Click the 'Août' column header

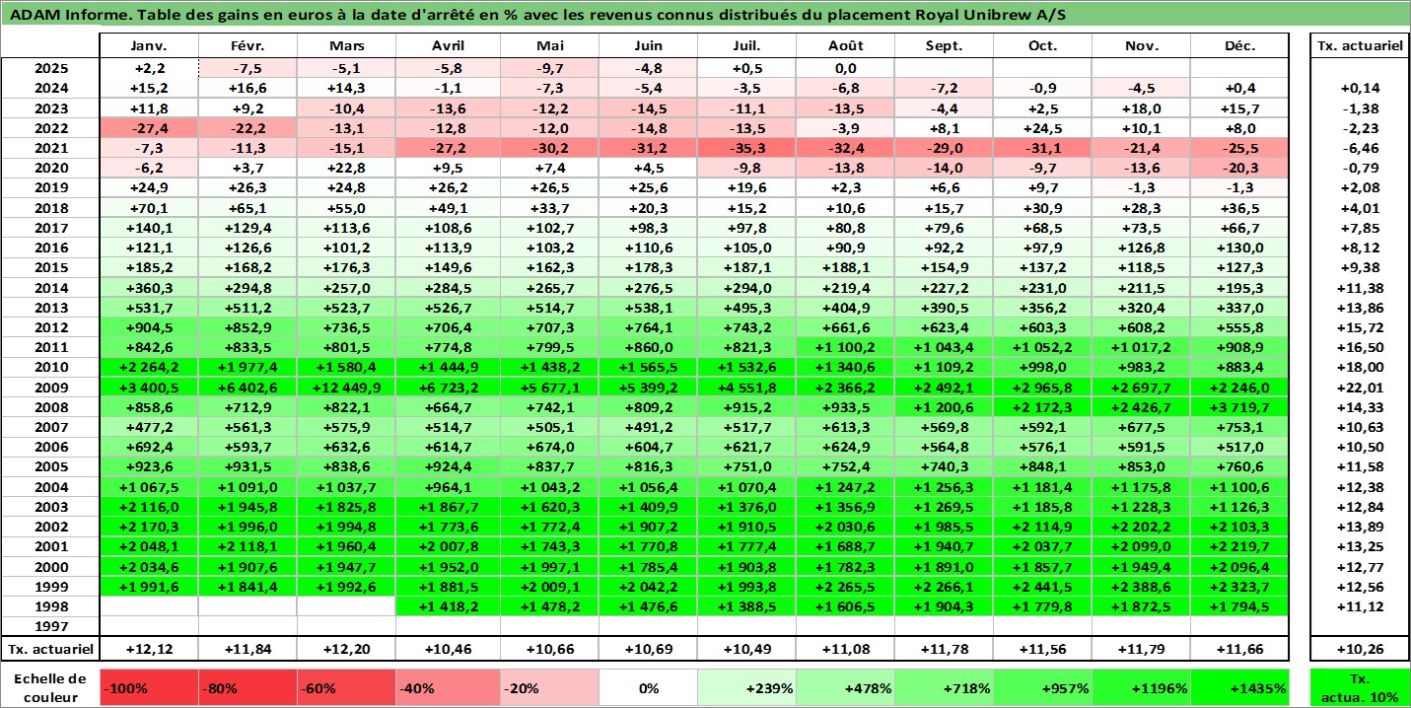[x=846, y=46]
